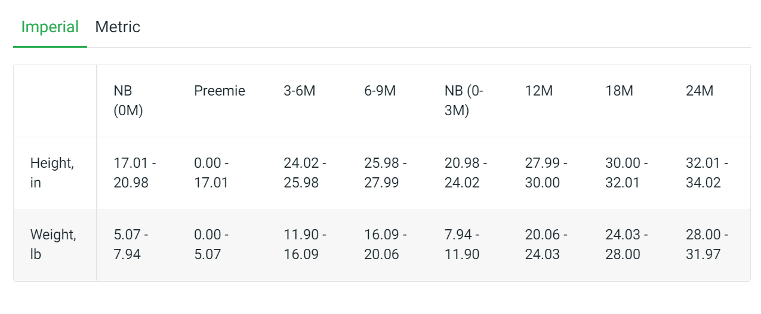Click the Preemie column header
The width and height of the screenshot is (761, 314).
pos(220,91)
